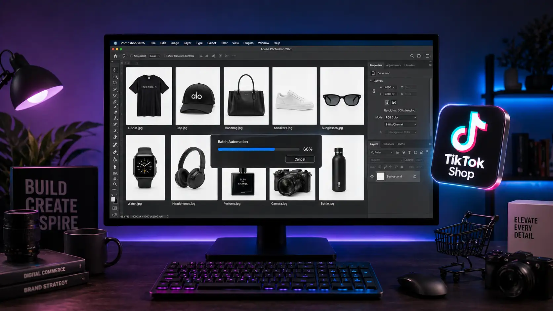Viewport: 553px width, 311px height.
Task: Click the lock image pixels brush icon
Action: click(385, 167)
